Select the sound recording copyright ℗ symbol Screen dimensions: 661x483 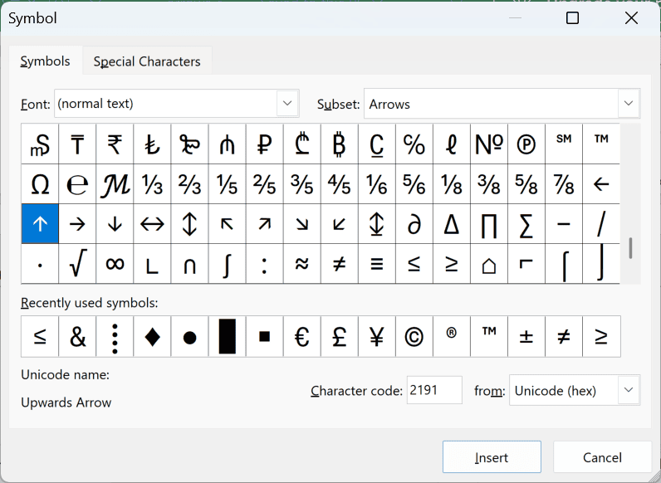click(526, 144)
